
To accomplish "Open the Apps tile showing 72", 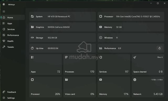I will coord(45,65).
